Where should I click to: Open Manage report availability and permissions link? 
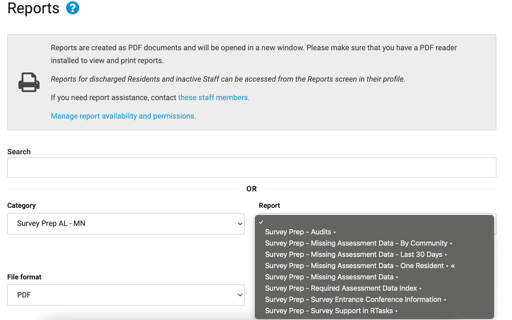tap(123, 116)
